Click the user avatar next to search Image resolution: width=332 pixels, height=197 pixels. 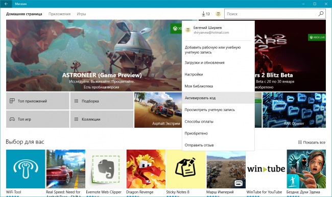tap(218, 14)
